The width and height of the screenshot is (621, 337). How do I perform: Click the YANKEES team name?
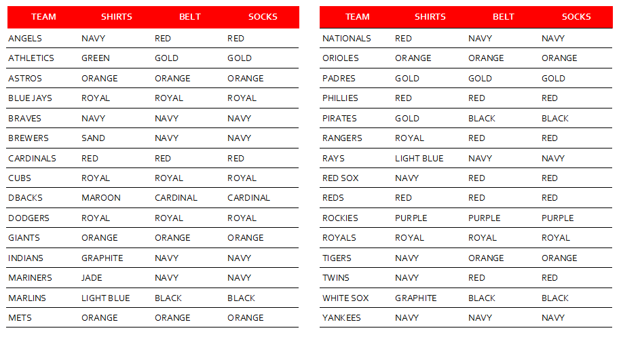click(341, 318)
